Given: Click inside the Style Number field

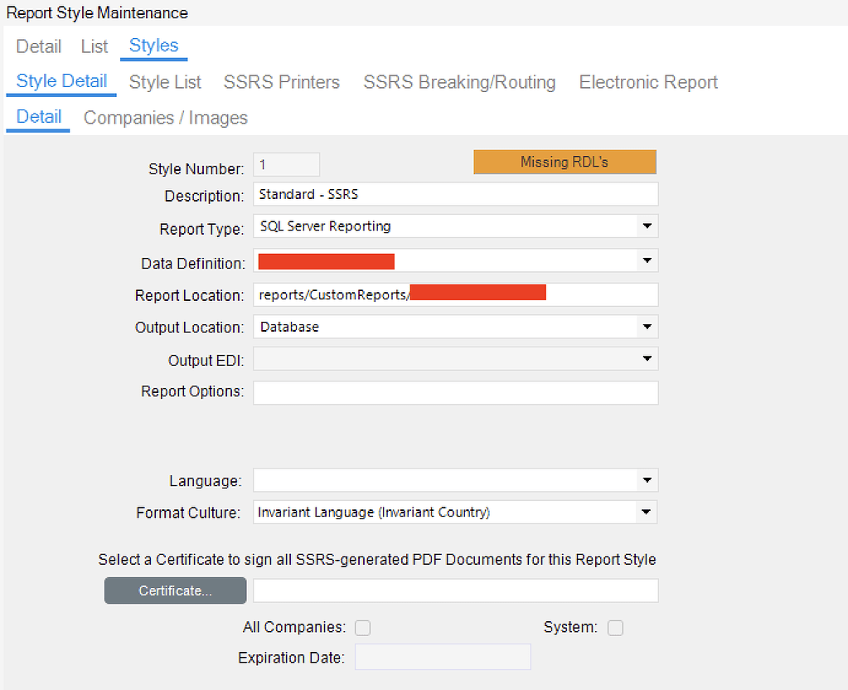Looking at the screenshot, I should point(286,164).
